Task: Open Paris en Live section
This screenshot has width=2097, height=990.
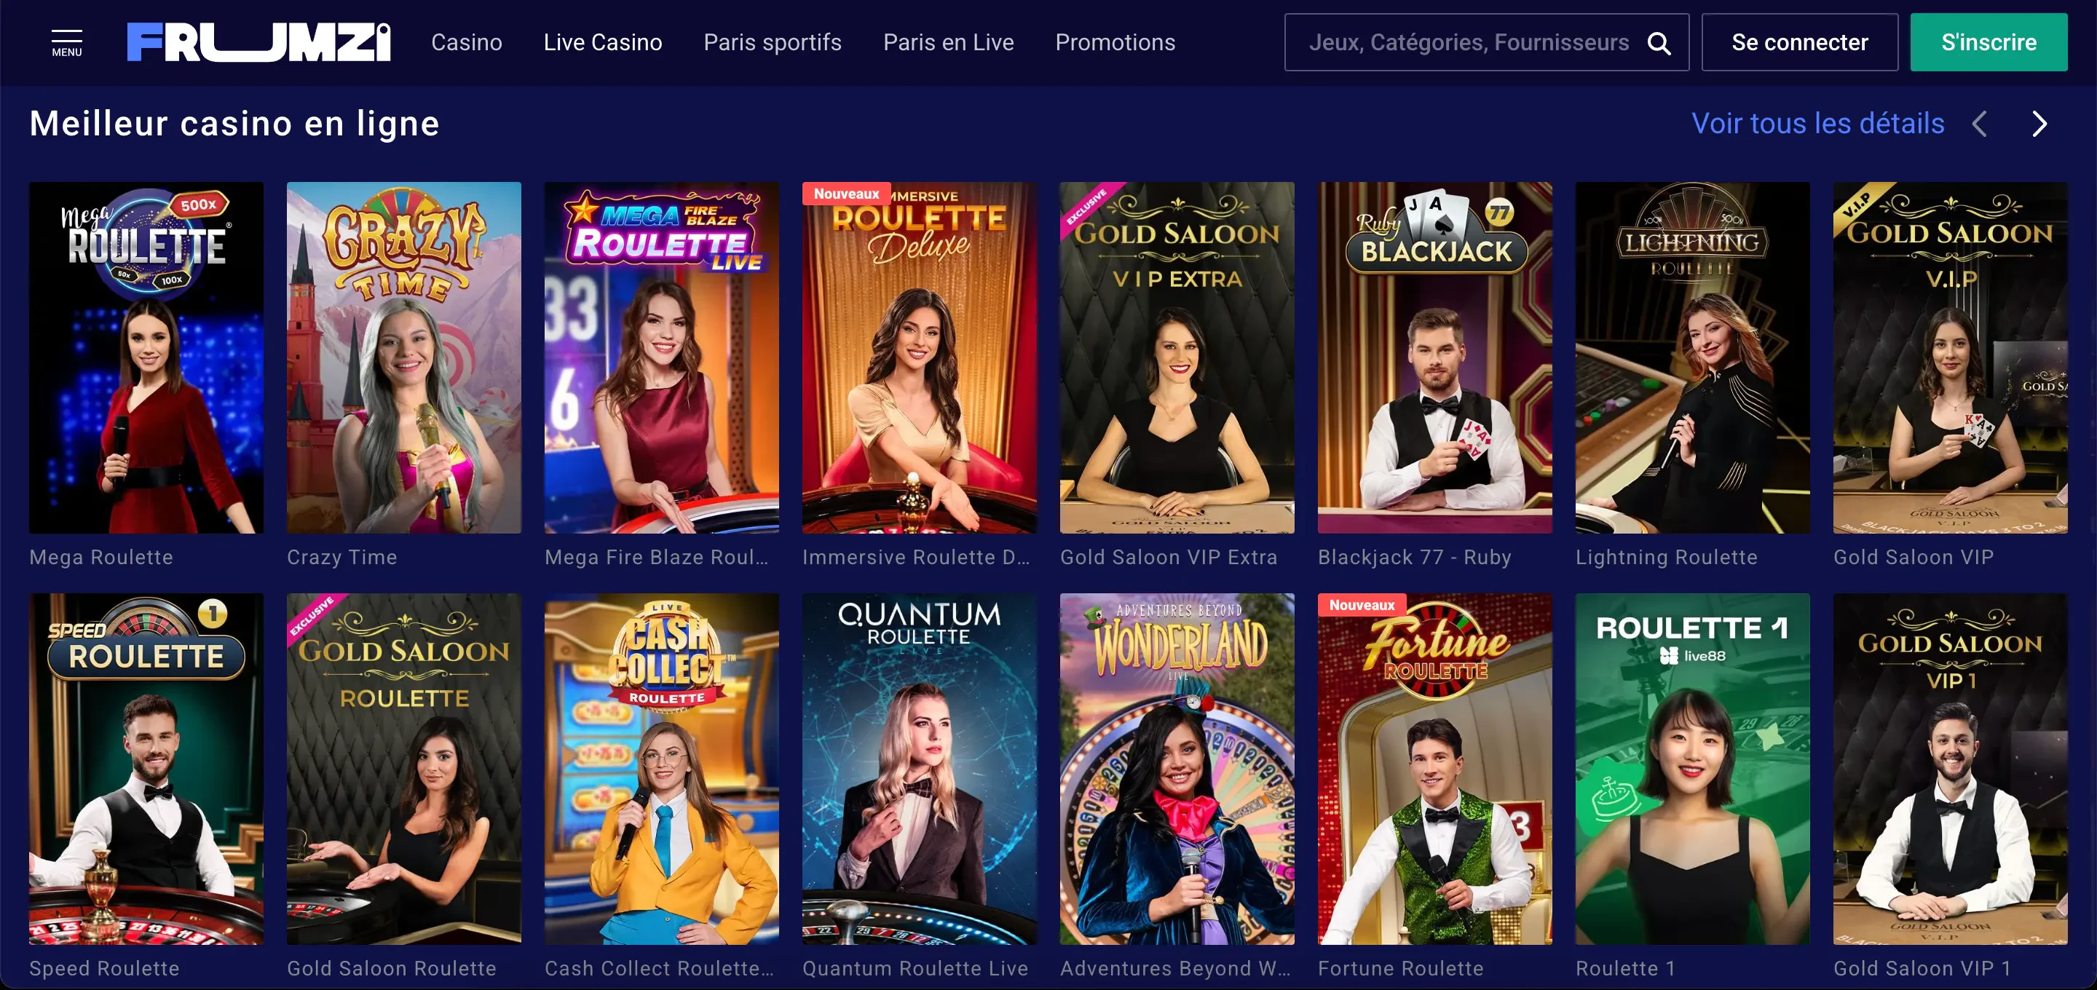Action: pyautogui.click(x=948, y=42)
